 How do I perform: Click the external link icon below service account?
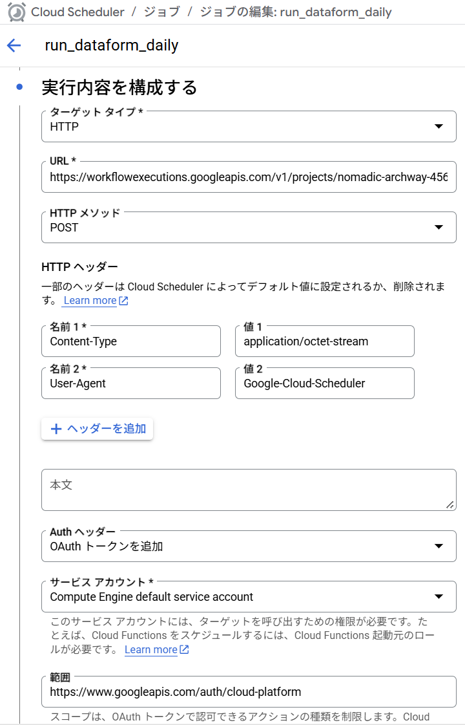(x=184, y=649)
